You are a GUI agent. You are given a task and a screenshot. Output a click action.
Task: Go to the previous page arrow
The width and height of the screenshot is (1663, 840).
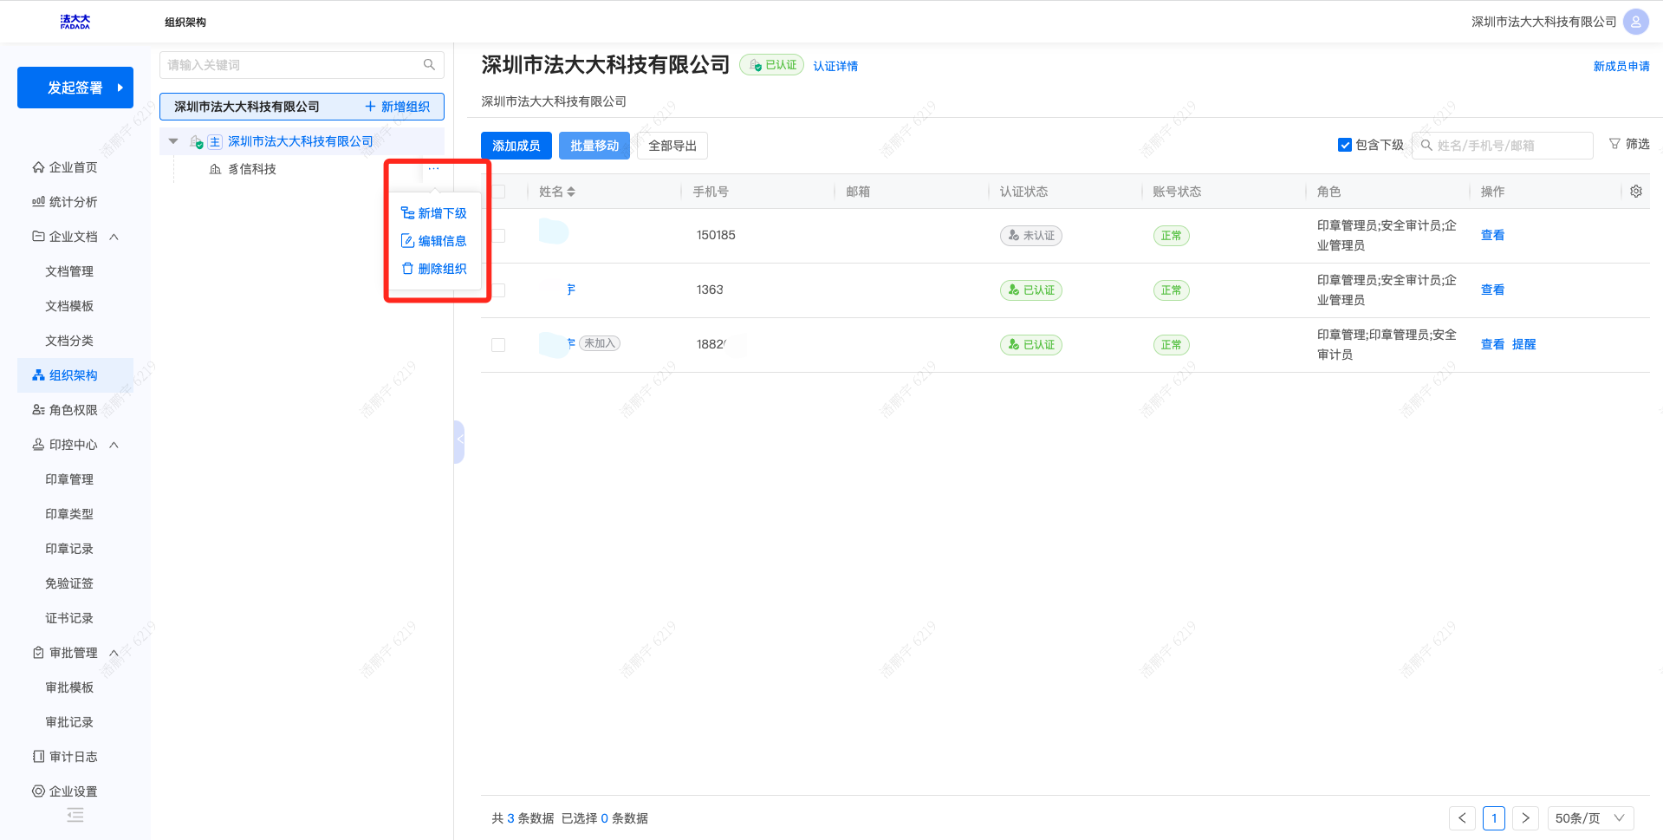click(1462, 818)
